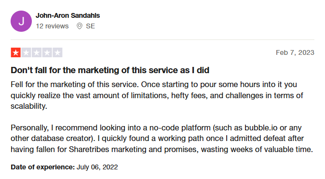325x179 pixels.
Task: Click the Feb 7, 2023 review date
Action: pyautogui.click(x=295, y=52)
